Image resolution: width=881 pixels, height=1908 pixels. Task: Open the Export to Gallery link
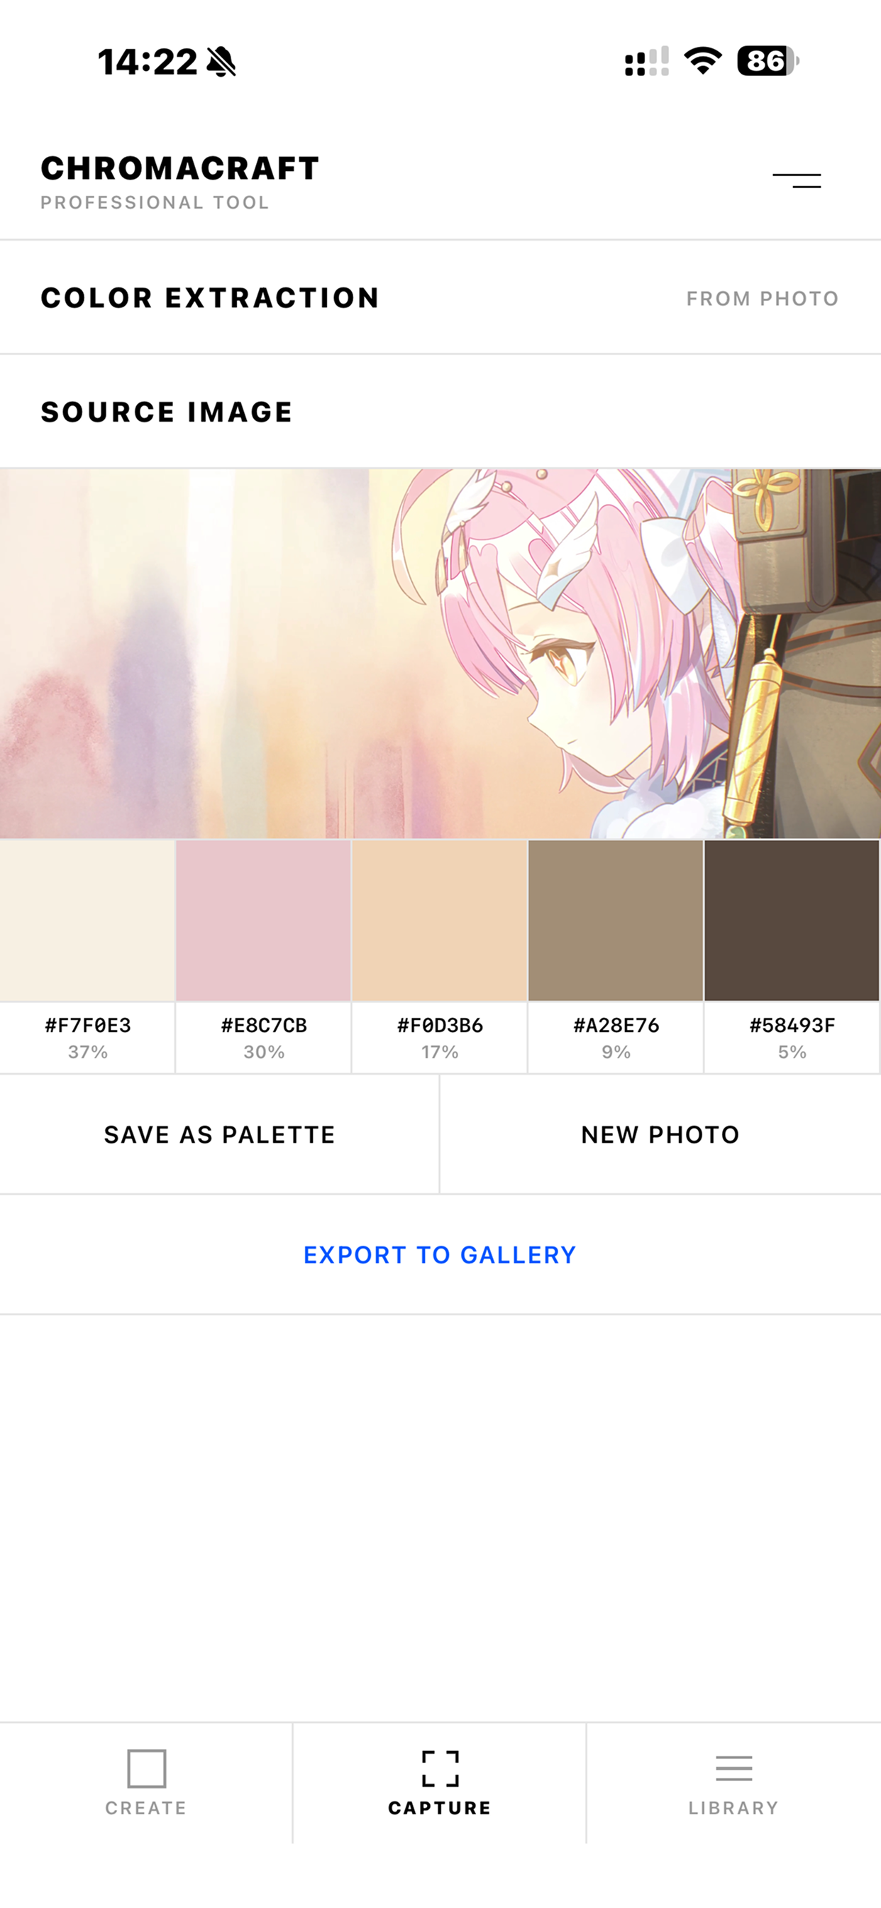pyautogui.click(x=440, y=1255)
